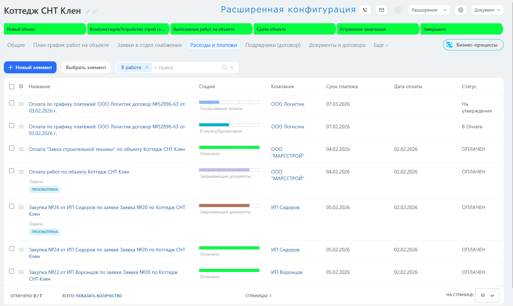513x306 pixels.
Task: Open table column settings gear icon
Action: (21, 86)
